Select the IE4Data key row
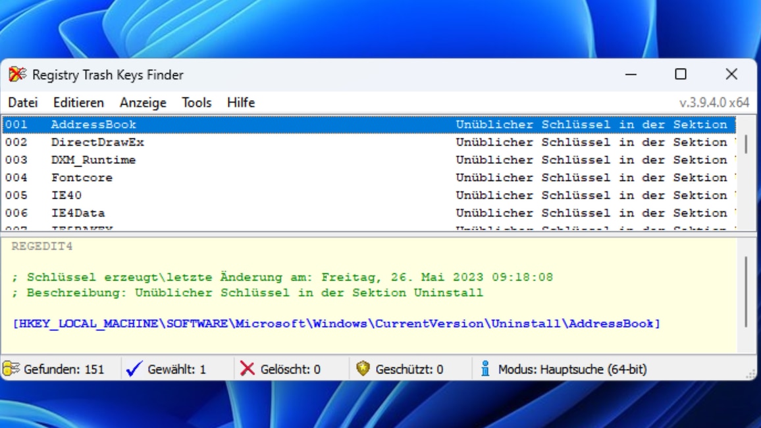The image size is (761, 428). pos(78,213)
